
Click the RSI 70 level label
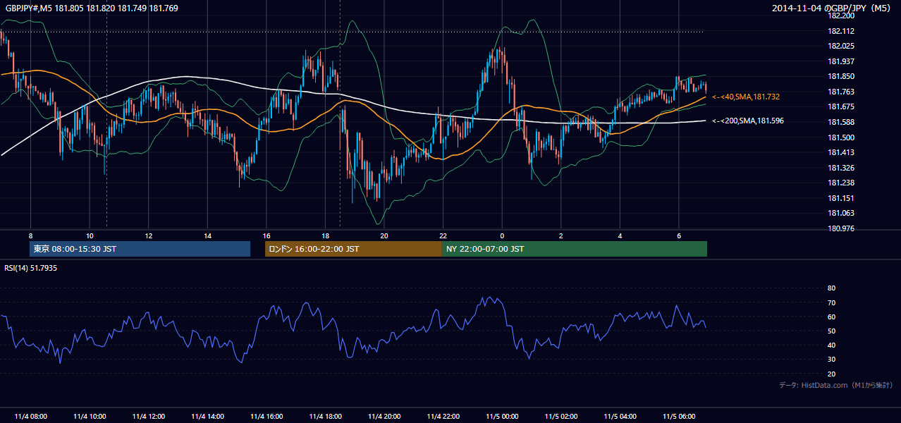pyautogui.click(x=831, y=302)
